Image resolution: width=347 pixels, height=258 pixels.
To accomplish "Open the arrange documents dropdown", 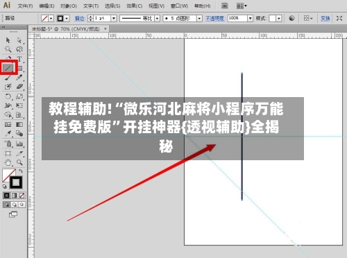I will click(x=242, y=6).
